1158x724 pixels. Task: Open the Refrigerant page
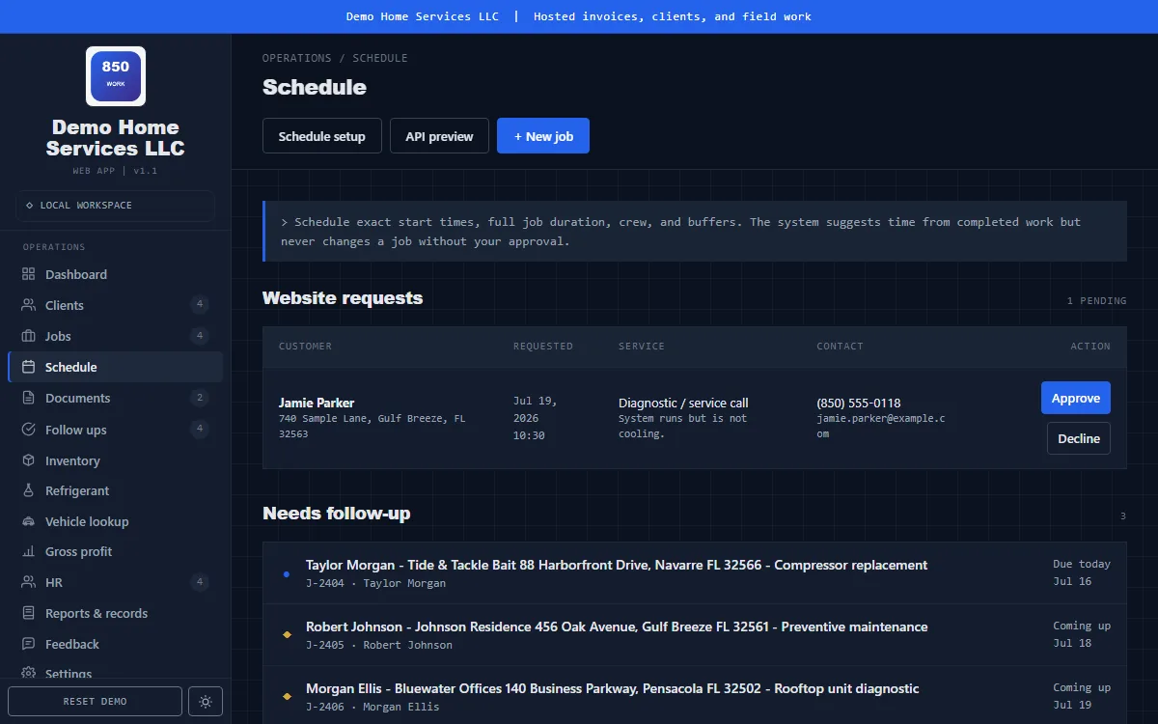(x=115, y=490)
